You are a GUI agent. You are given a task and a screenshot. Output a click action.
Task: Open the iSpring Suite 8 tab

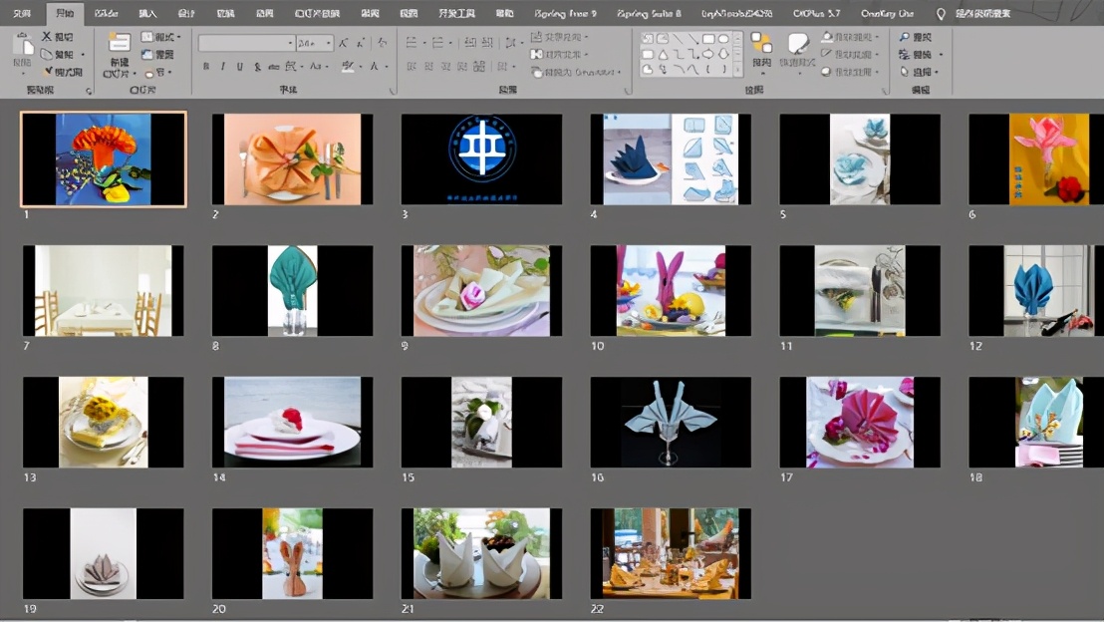point(649,14)
